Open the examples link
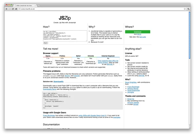Image resolution: width=195 pixels, height=135 pixels. pos(117,117)
